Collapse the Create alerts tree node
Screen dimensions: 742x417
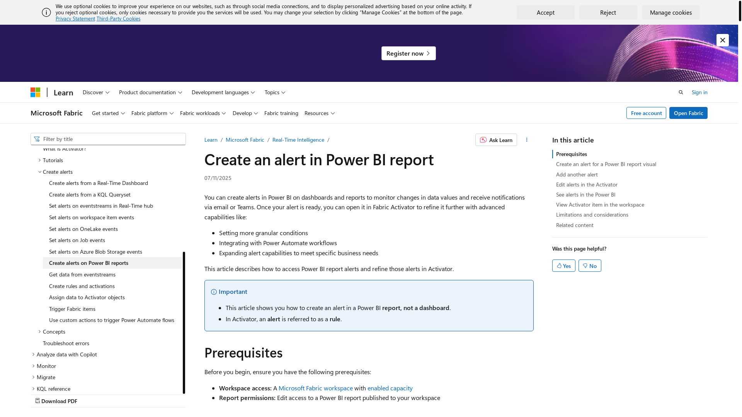pyautogui.click(x=39, y=172)
